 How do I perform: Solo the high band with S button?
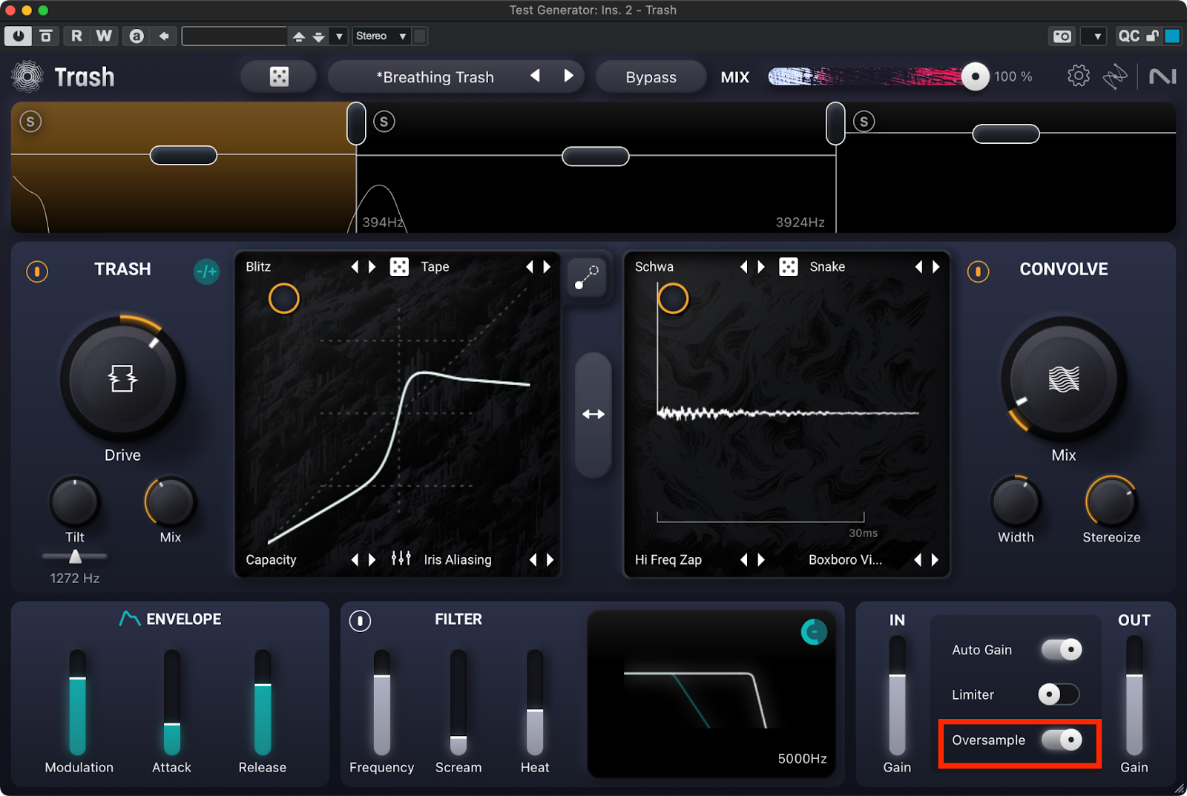[864, 122]
